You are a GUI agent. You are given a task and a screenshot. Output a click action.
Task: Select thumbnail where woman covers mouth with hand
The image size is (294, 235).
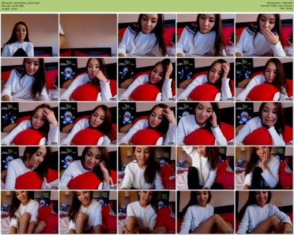(264, 35)
